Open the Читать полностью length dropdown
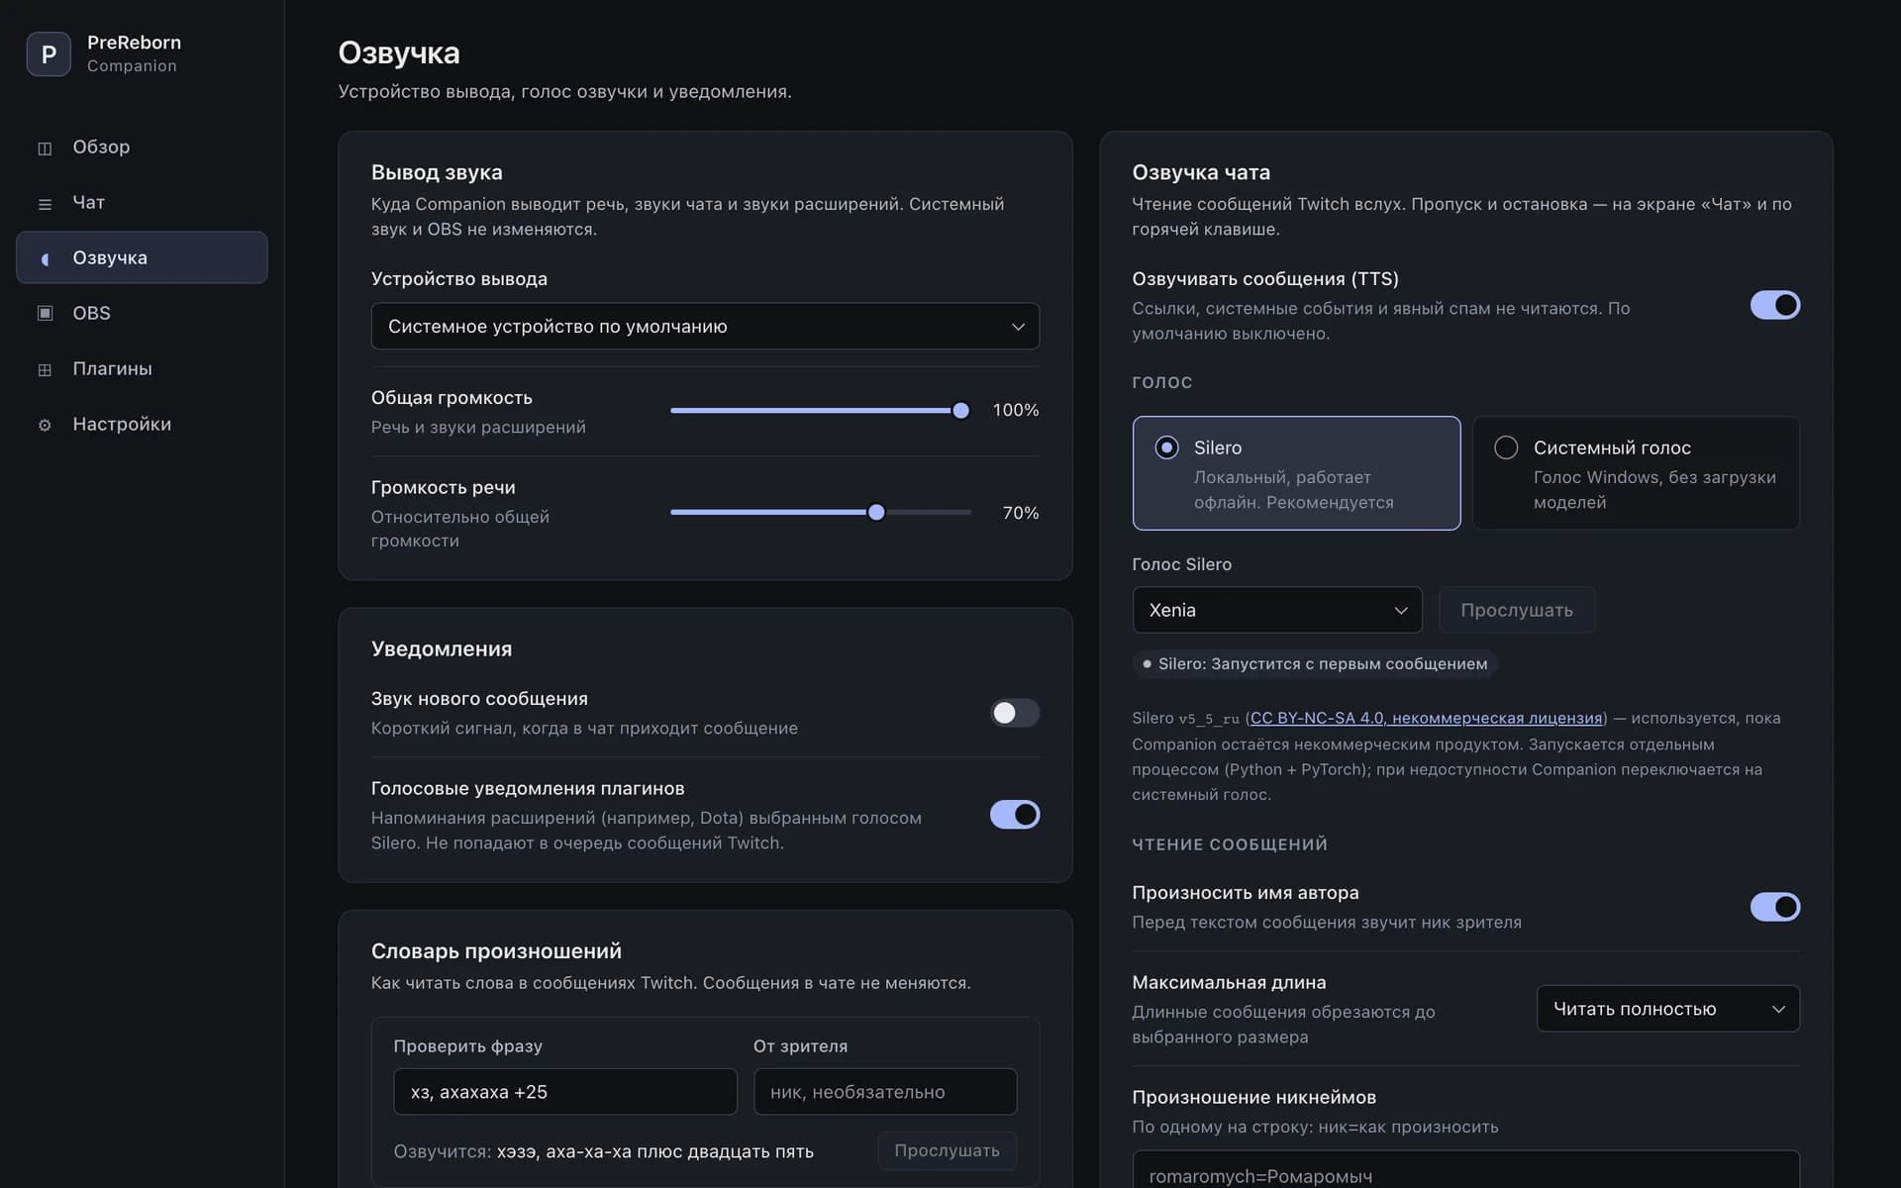Viewport: 1901px width, 1188px height. coord(1667,1008)
